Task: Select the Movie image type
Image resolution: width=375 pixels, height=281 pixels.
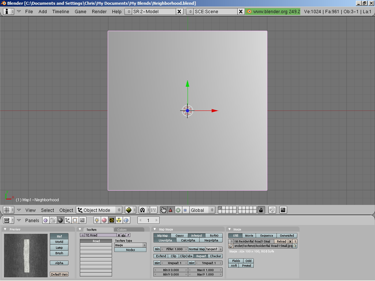Action: [x=249, y=236]
